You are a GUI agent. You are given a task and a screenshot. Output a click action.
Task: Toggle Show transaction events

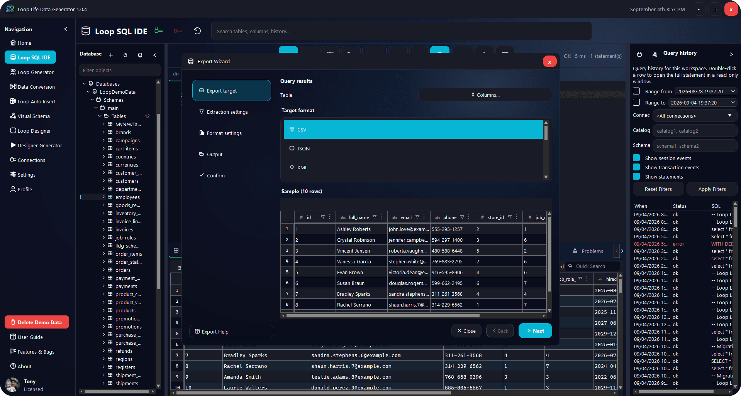point(637,167)
